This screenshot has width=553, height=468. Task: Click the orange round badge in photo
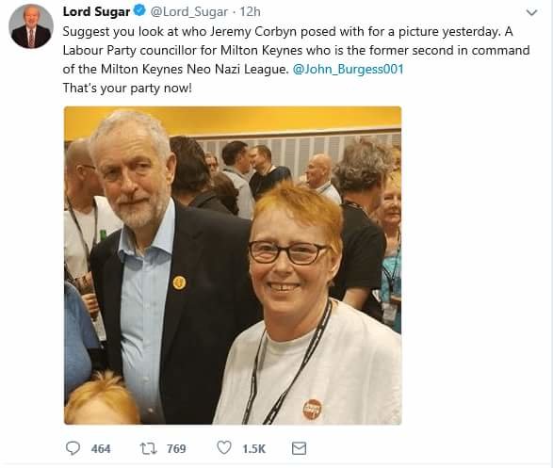[x=313, y=410]
